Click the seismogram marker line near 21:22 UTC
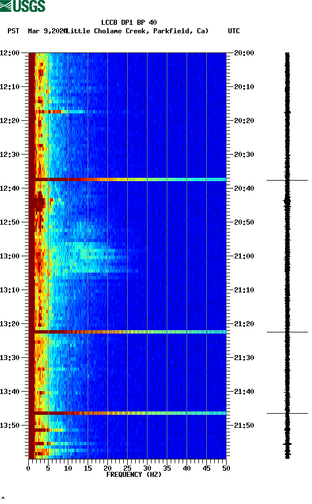This screenshot has width=312, height=504. pyautogui.click(x=287, y=332)
